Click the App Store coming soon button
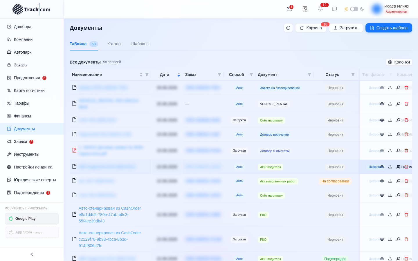Image resolution: width=418 pixels, height=261 pixels. 32,232
